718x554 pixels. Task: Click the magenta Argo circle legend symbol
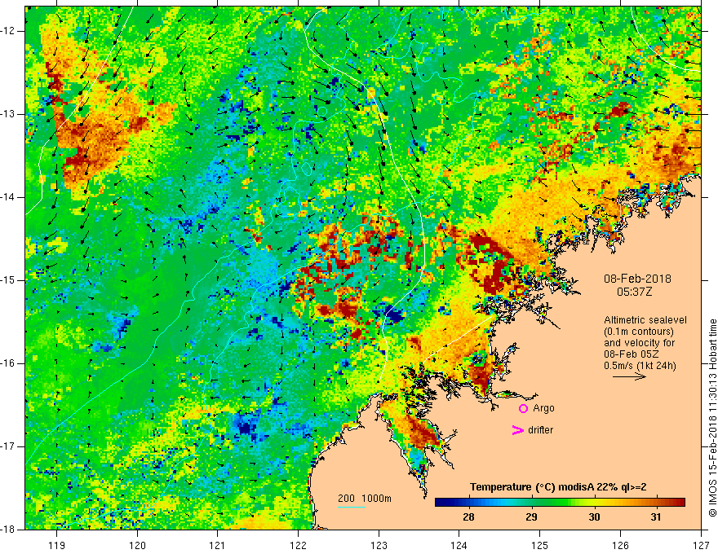(x=523, y=408)
